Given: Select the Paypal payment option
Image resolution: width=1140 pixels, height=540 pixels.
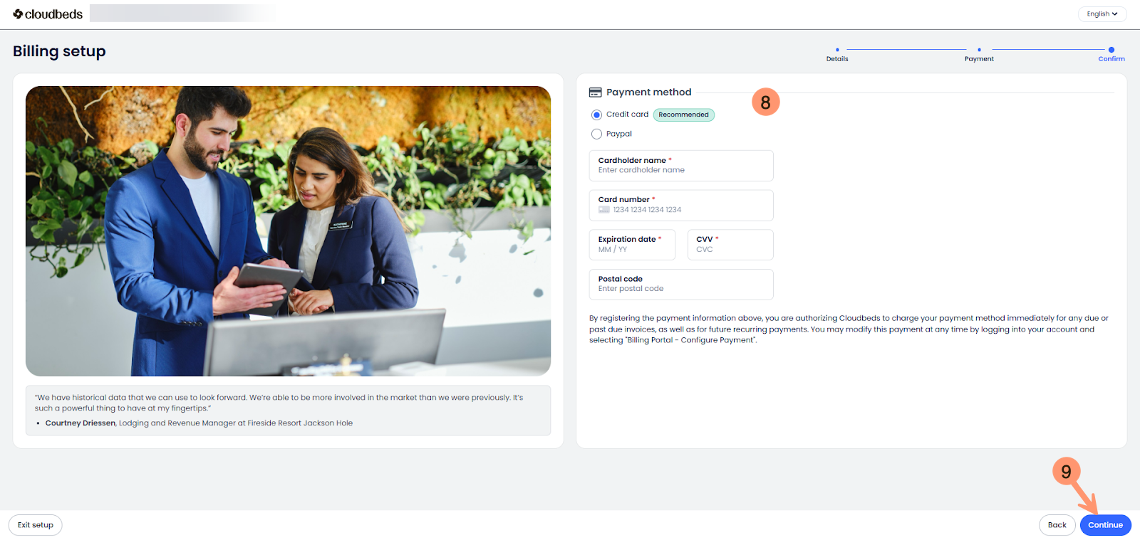Looking at the screenshot, I should coord(596,134).
